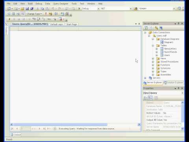189x142 pixels.
Task: Expand the Servers tree node
Action: 145,78
